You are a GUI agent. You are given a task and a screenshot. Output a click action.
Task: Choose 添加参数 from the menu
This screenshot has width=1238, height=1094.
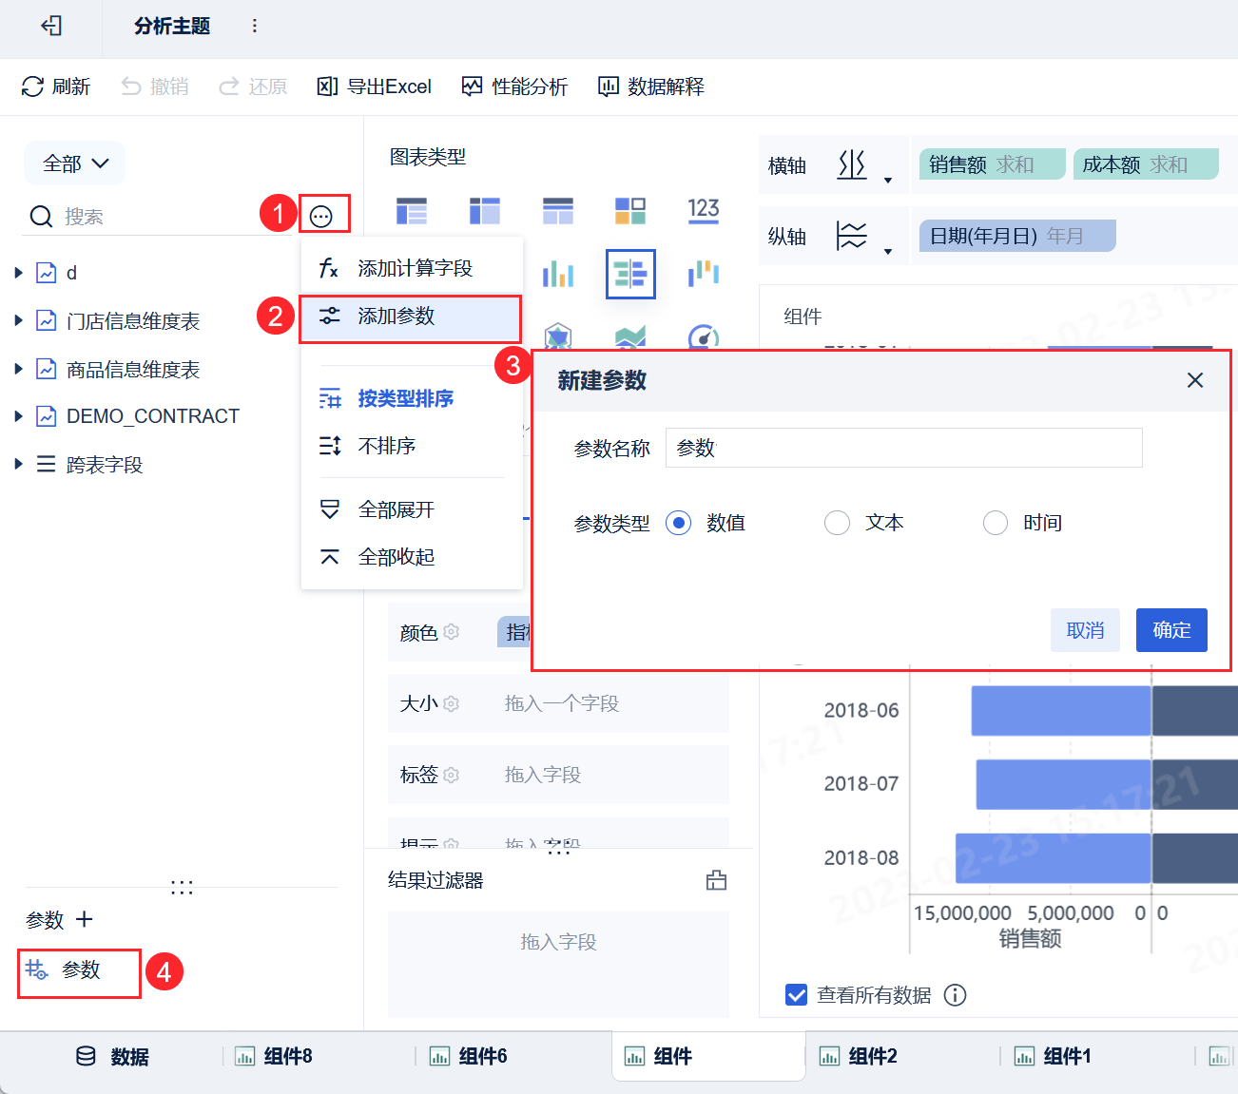412,316
